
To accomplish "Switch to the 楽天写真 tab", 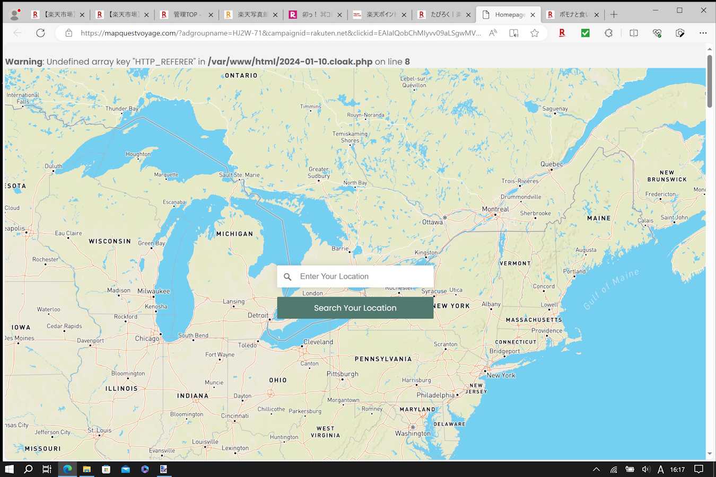I will tap(251, 15).
